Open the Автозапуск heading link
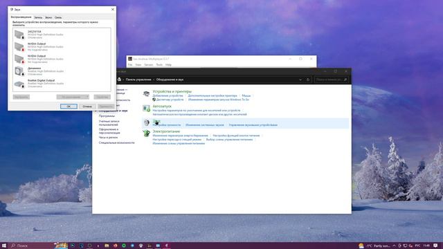Viewport: 443px width, 249px height. tap(162, 107)
